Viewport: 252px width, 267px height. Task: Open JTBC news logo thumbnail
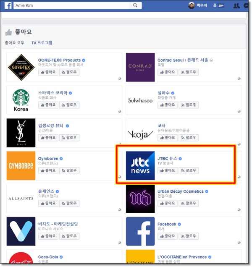[x=140, y=166]
